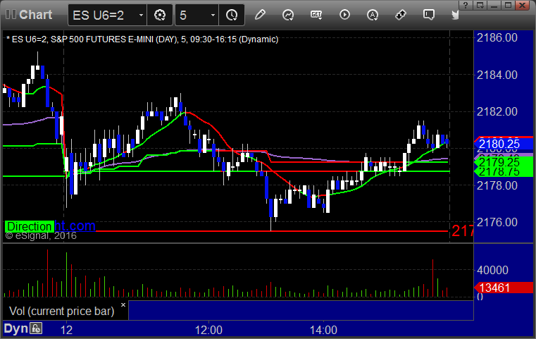Grab the Chart title grip handle
This screenshot has width=536, height=339.
point(11,15)
